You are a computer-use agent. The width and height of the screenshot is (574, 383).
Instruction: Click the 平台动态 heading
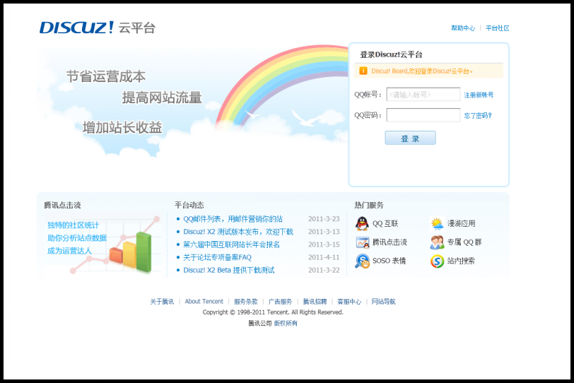coord(189,205)
